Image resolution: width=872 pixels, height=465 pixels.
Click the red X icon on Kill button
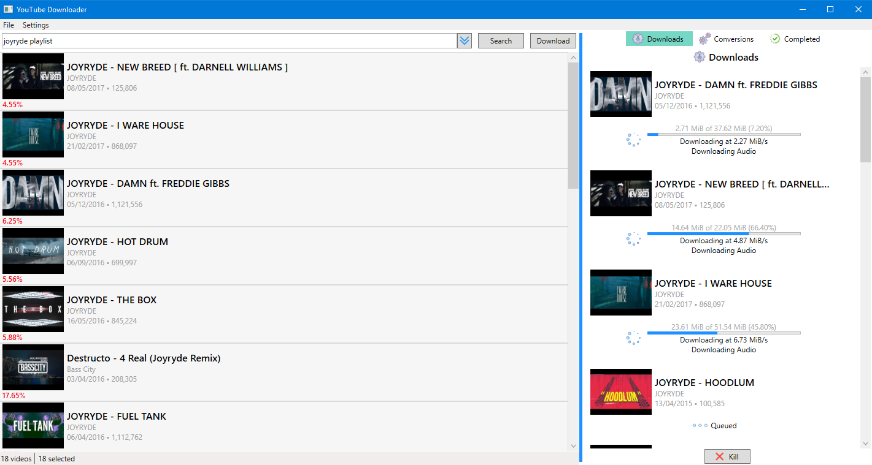tap(720, 456)
